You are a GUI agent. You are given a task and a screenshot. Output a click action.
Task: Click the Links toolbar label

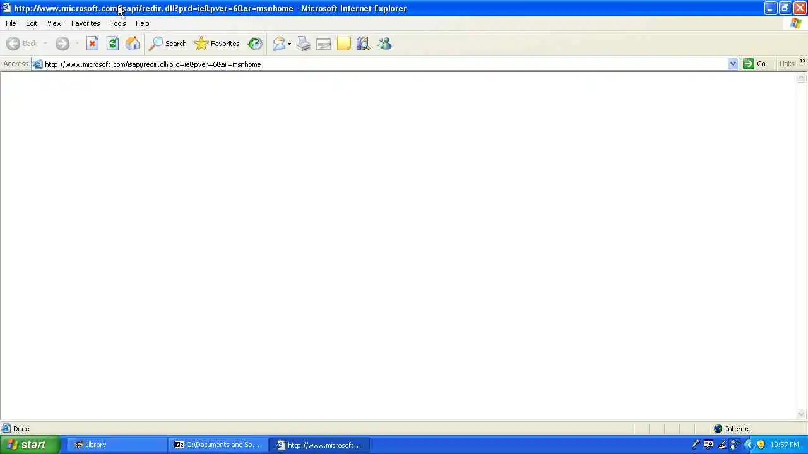[x=787, y=64]
